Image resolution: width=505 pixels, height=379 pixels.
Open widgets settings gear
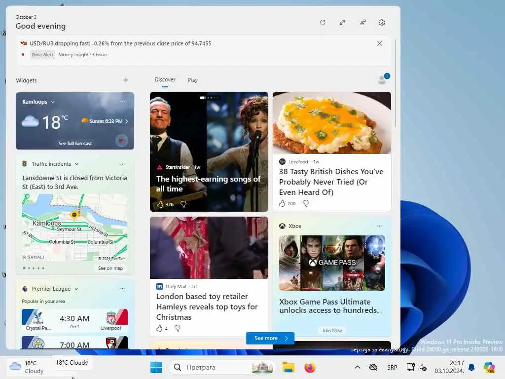382,23
